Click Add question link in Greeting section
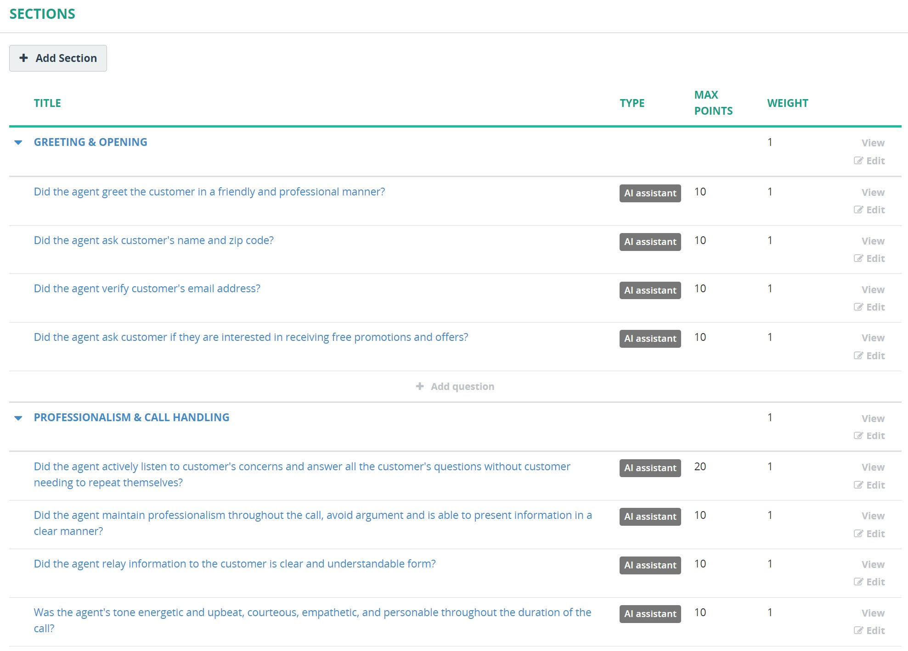The height and width of the screenshot is (651, 908). pyautogui.click(x=454, y=385)
